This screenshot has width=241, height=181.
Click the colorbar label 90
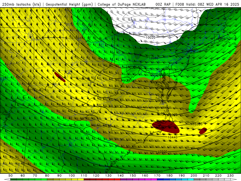pyautogui.click(x=59, y=176)
